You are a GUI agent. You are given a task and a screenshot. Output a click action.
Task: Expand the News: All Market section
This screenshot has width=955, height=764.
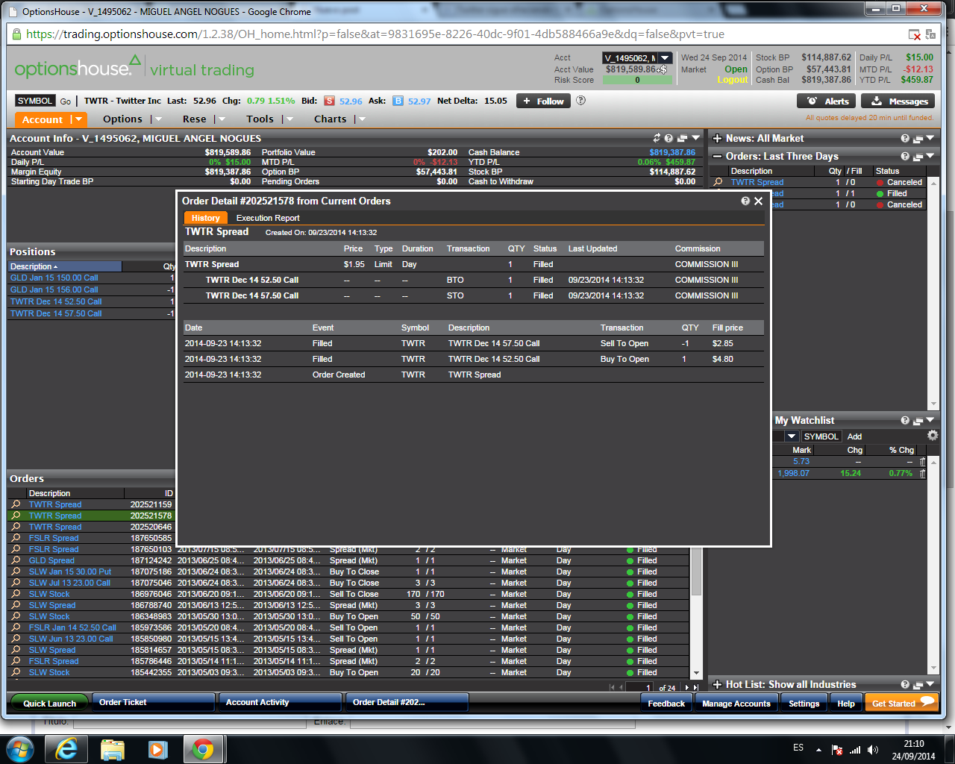[x=717, y=138]
